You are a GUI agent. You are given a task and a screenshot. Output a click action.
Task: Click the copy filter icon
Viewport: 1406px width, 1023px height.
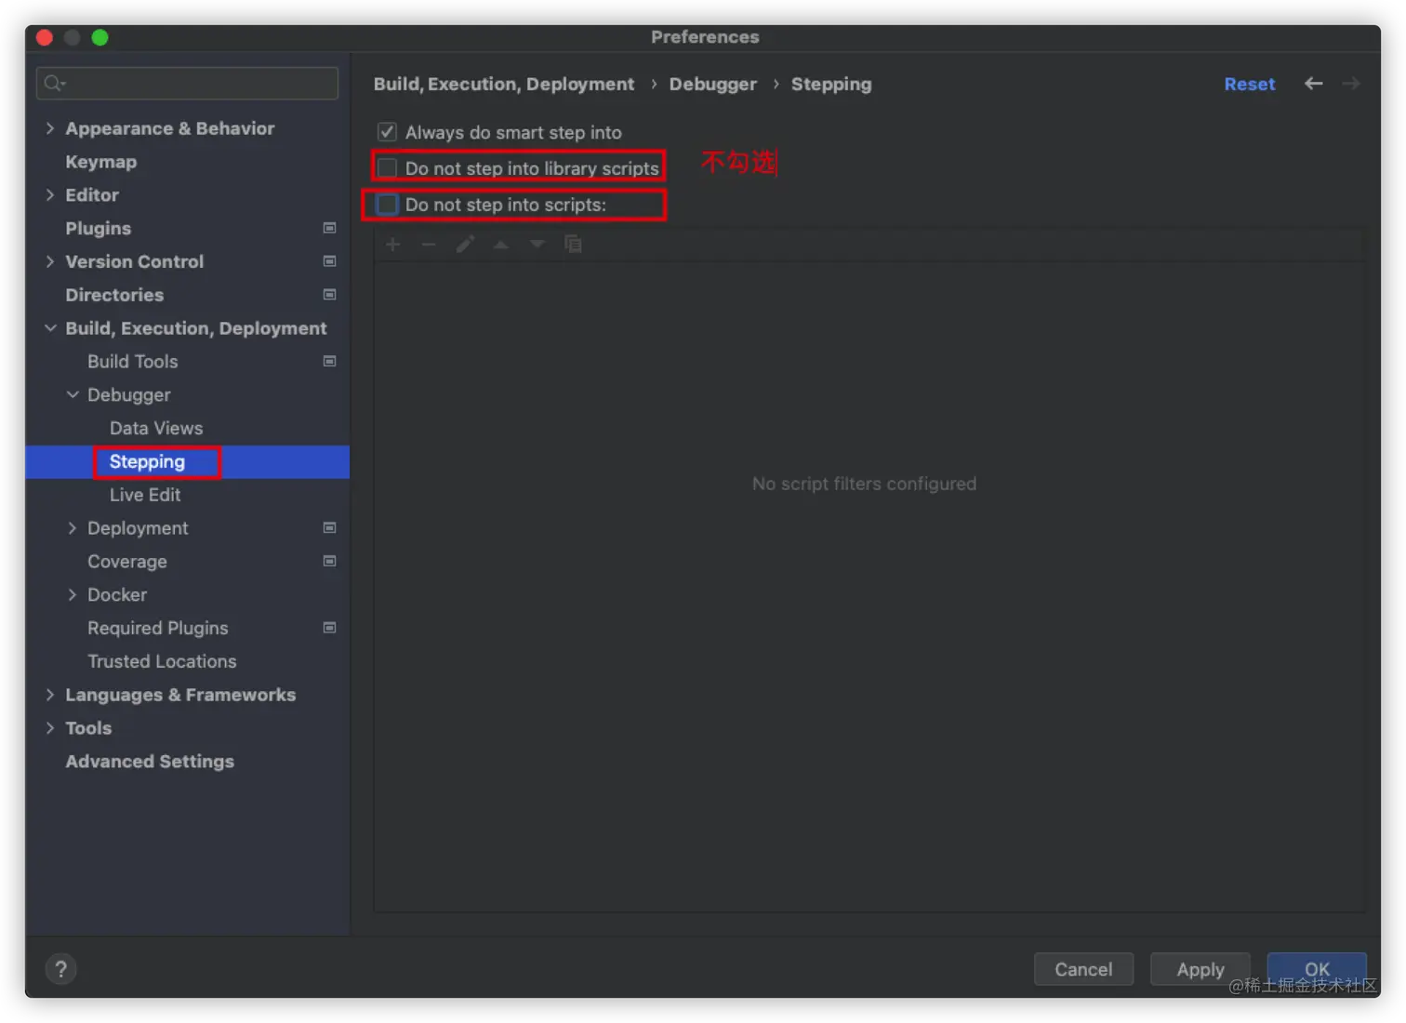(x=573, y=245)
